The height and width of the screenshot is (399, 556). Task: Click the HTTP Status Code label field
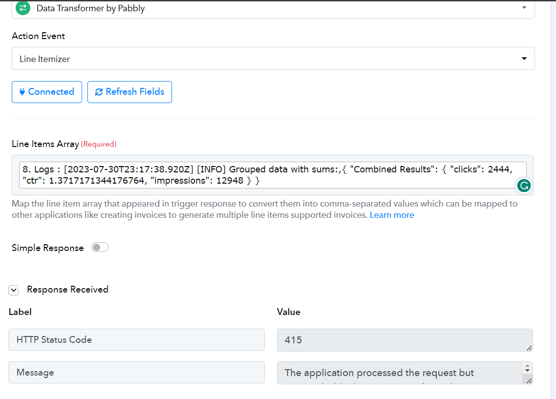coord(136,340)
